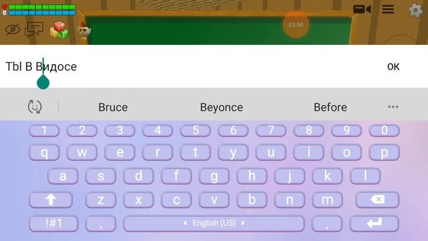Image resolution: width=428 pixels, height=241 pixels.
Task: Tap the u key
Action: tap(271, 152)
